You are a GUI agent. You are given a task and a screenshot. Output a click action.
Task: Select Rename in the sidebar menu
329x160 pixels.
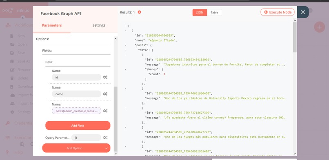point(24,70)
